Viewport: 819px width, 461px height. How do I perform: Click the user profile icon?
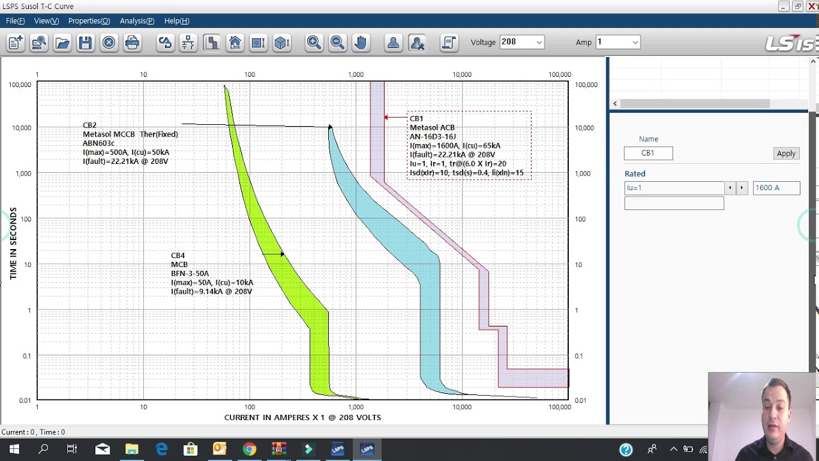(393, 43)
